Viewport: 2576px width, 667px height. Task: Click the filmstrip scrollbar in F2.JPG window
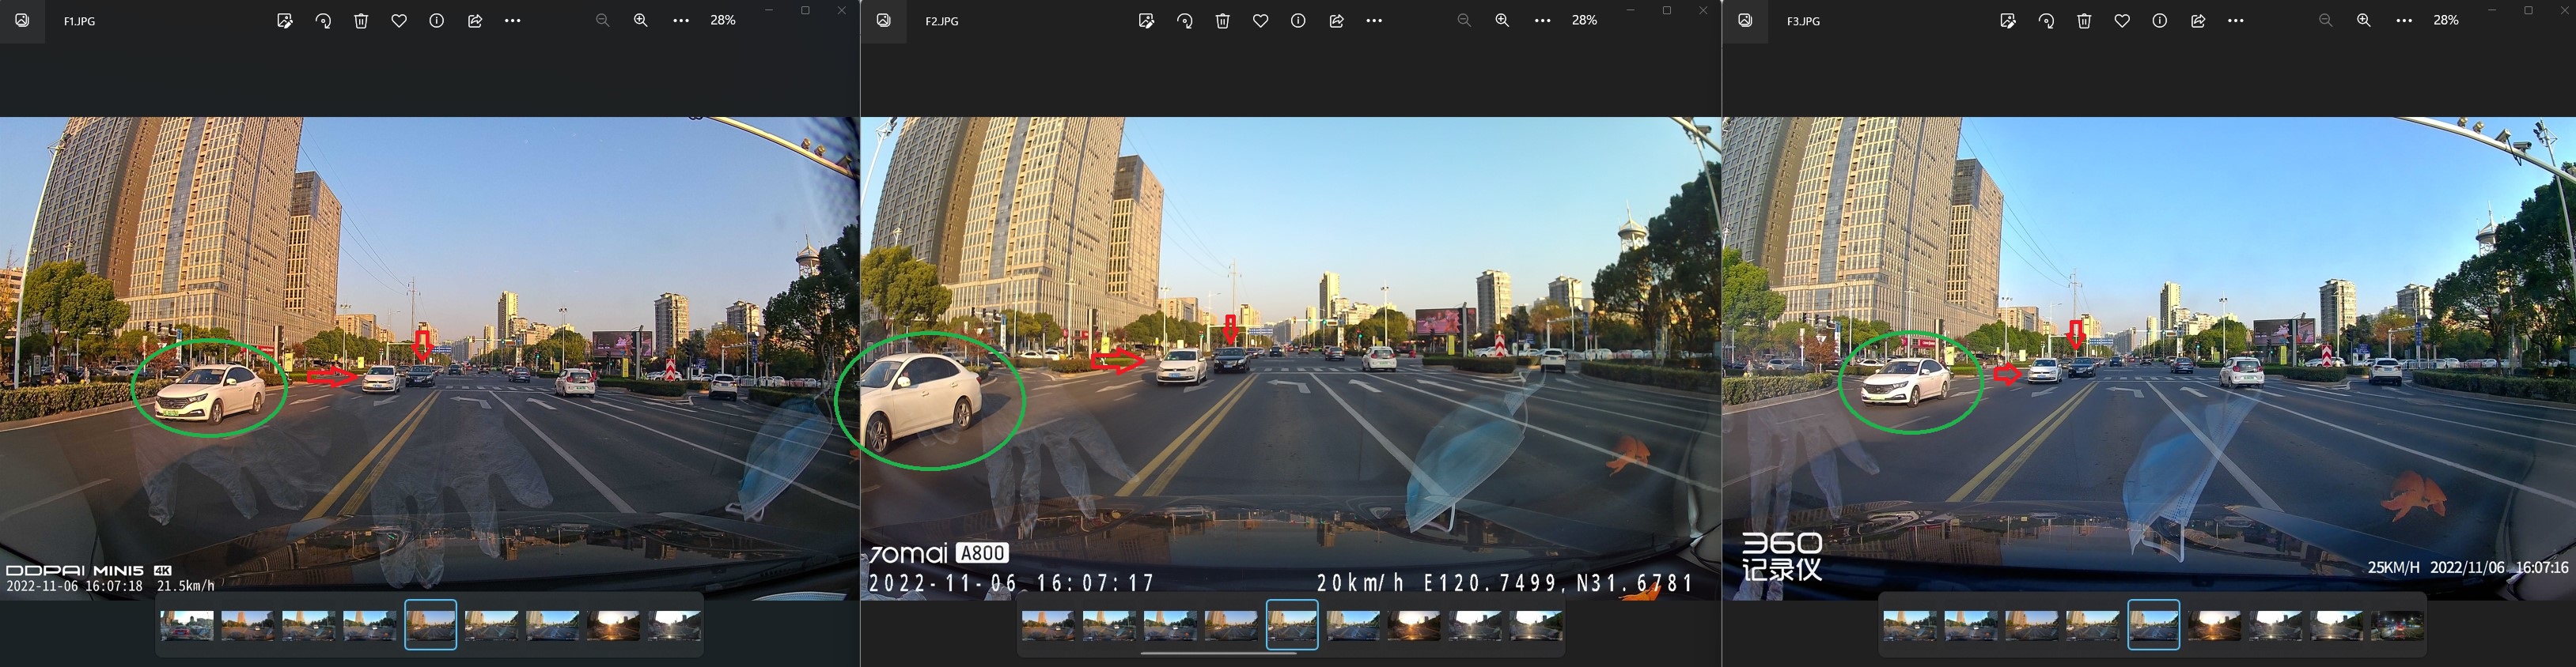[1219, 653]
